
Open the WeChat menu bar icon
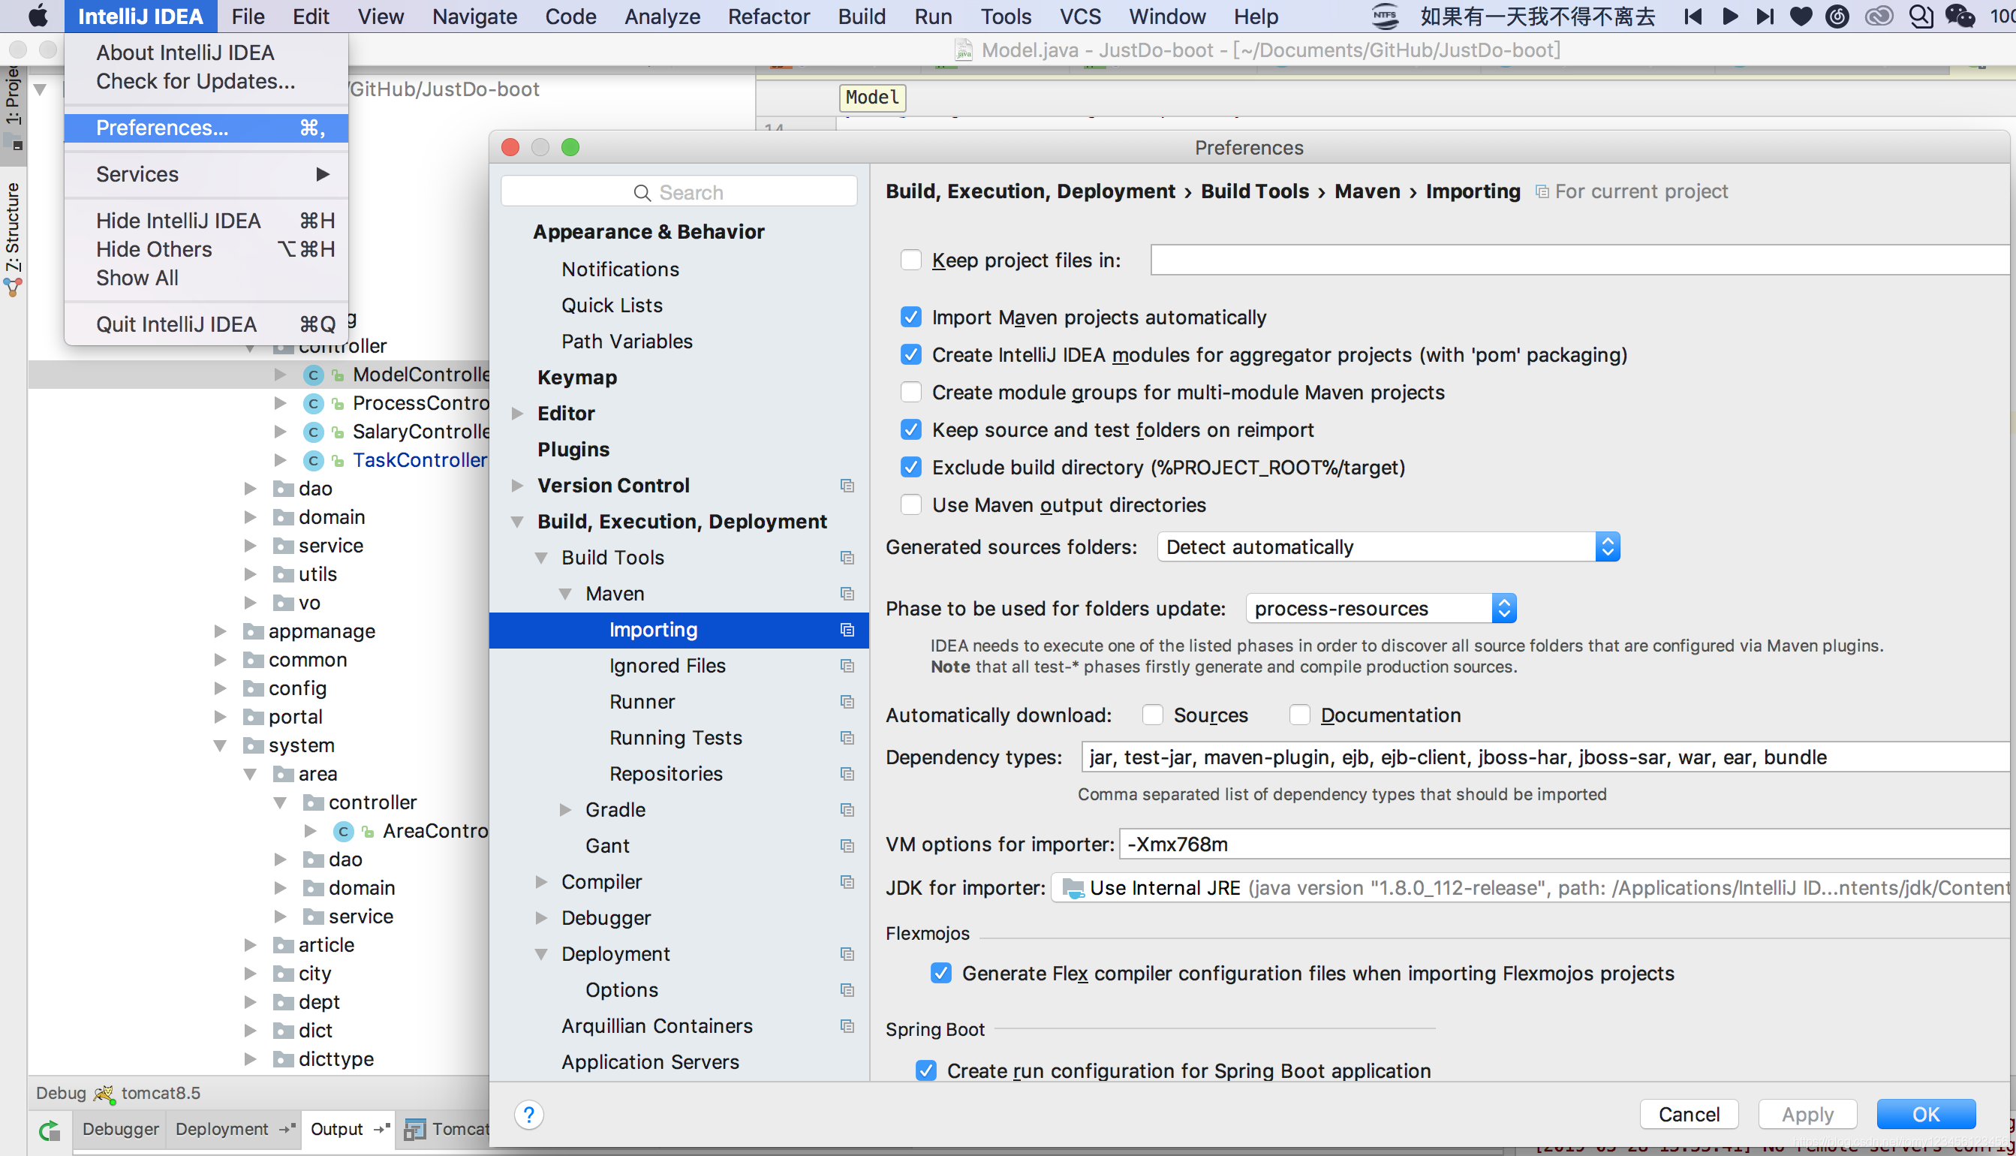tap(1960, 17)
